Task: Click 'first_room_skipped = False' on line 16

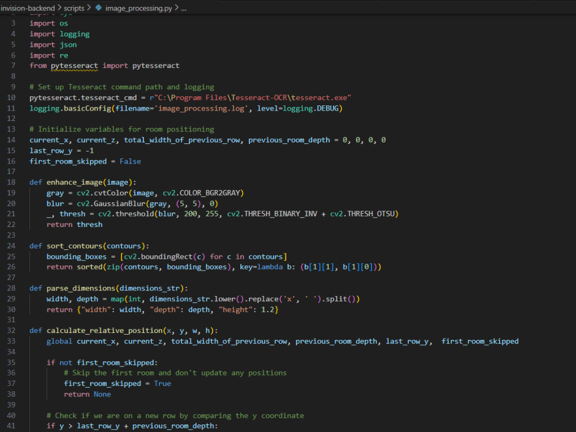Action: coord(85,161)
